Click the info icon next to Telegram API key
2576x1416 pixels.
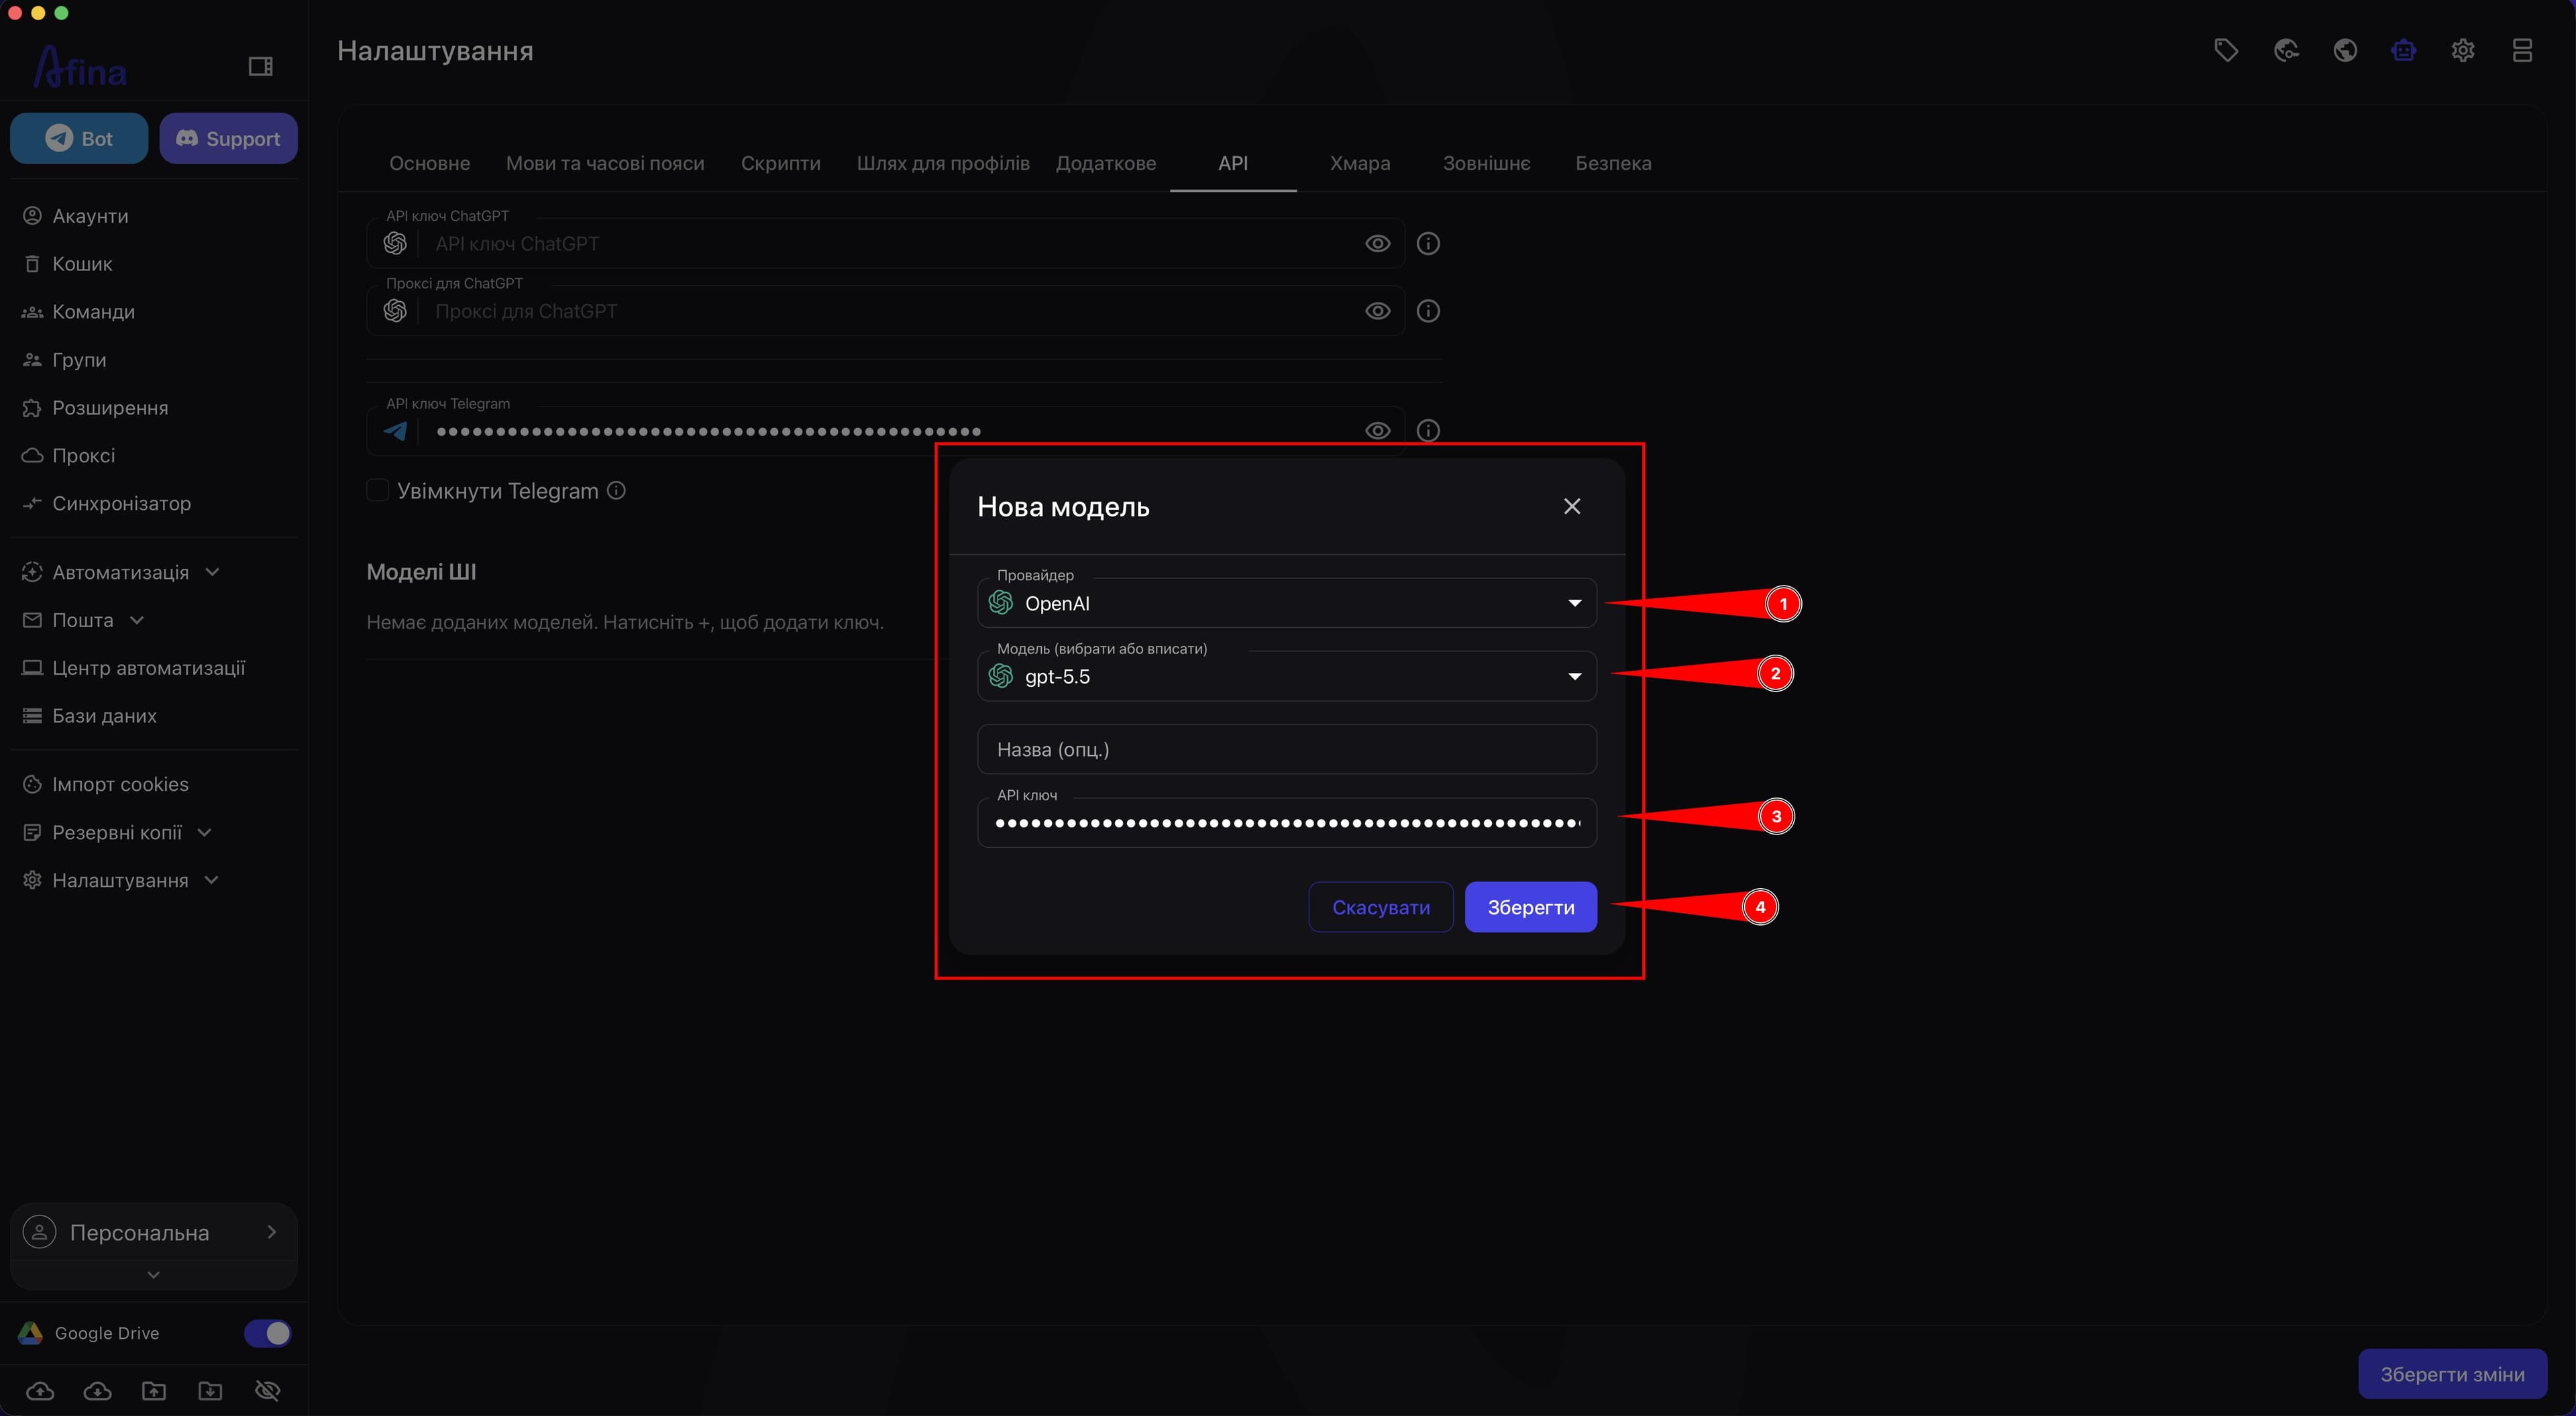(x=1428, y=430)
